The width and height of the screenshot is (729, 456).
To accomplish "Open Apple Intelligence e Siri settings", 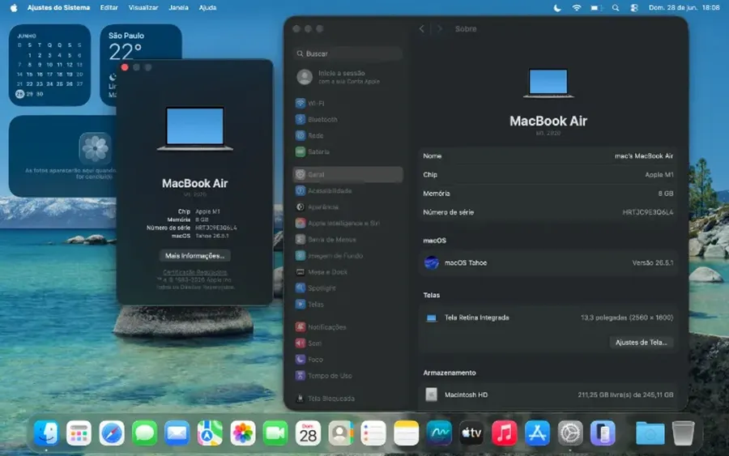I will coord(347,223).
